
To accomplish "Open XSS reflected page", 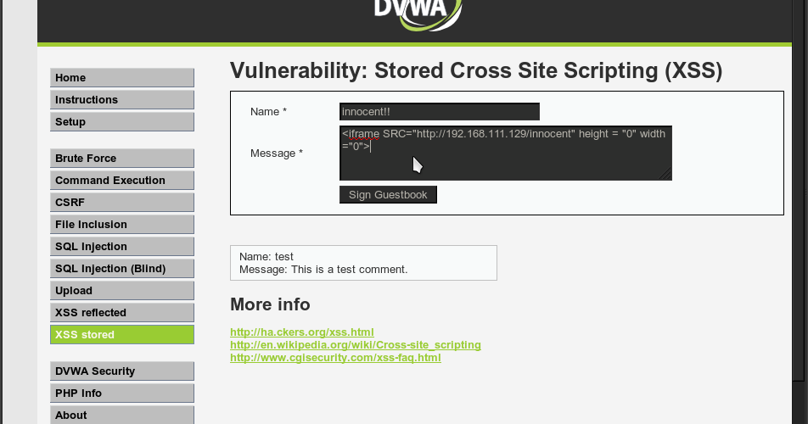I will [x=122, y=313].
